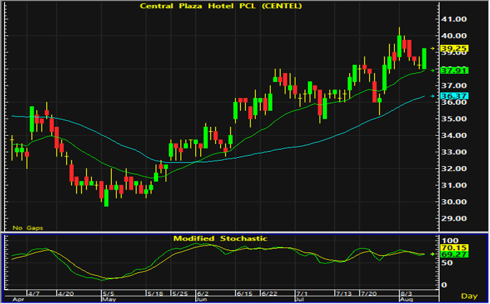Click the 7/1 date marker
Screen dimensions: 490x304
point(302,294)
